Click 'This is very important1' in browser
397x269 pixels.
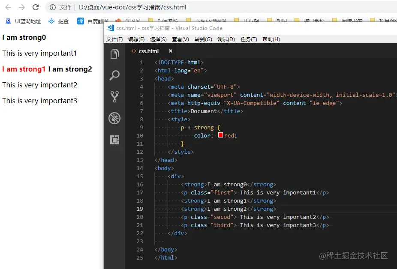coord(39,53)
